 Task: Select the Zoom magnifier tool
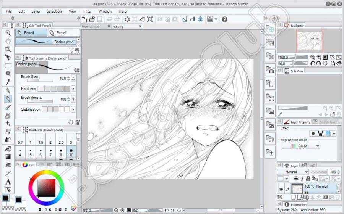click(x=8, y=33)
